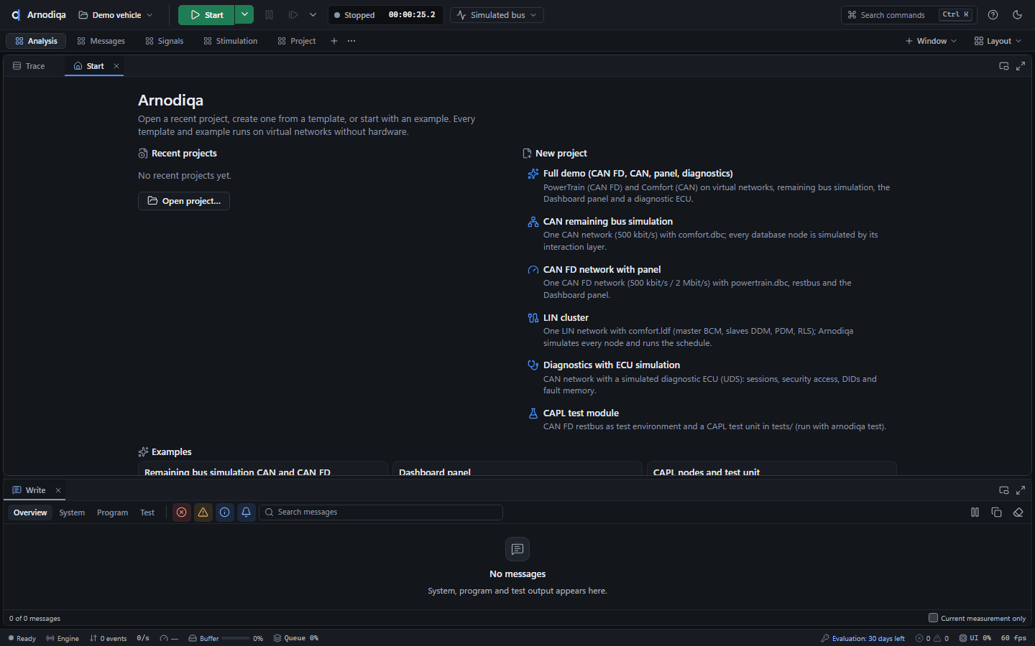Enable Current measurement only checkbox
This screenshot has height=646, width=1035.
pos(933,618)
